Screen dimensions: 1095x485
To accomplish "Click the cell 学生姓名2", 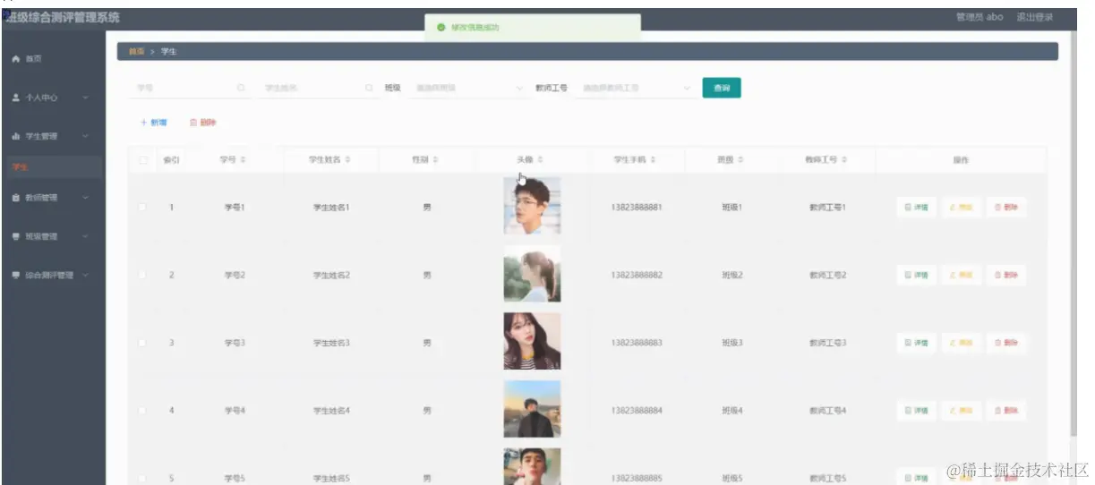I will click(x=331, y=275).
